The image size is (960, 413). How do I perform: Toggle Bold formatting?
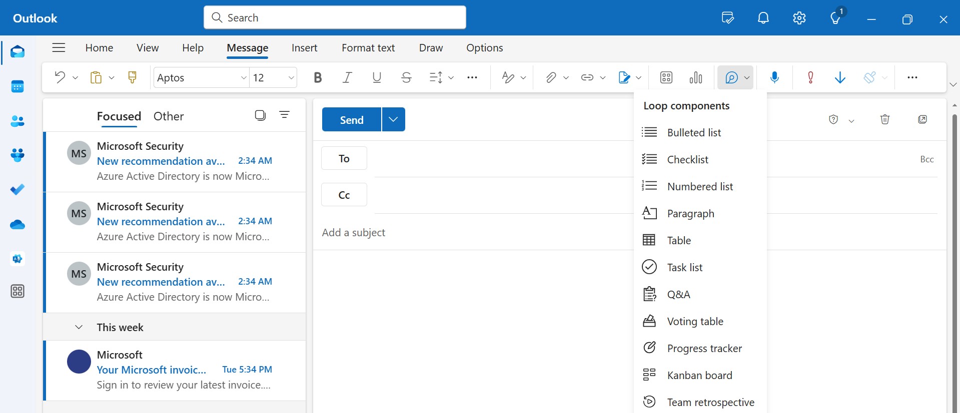coord(318,77)
